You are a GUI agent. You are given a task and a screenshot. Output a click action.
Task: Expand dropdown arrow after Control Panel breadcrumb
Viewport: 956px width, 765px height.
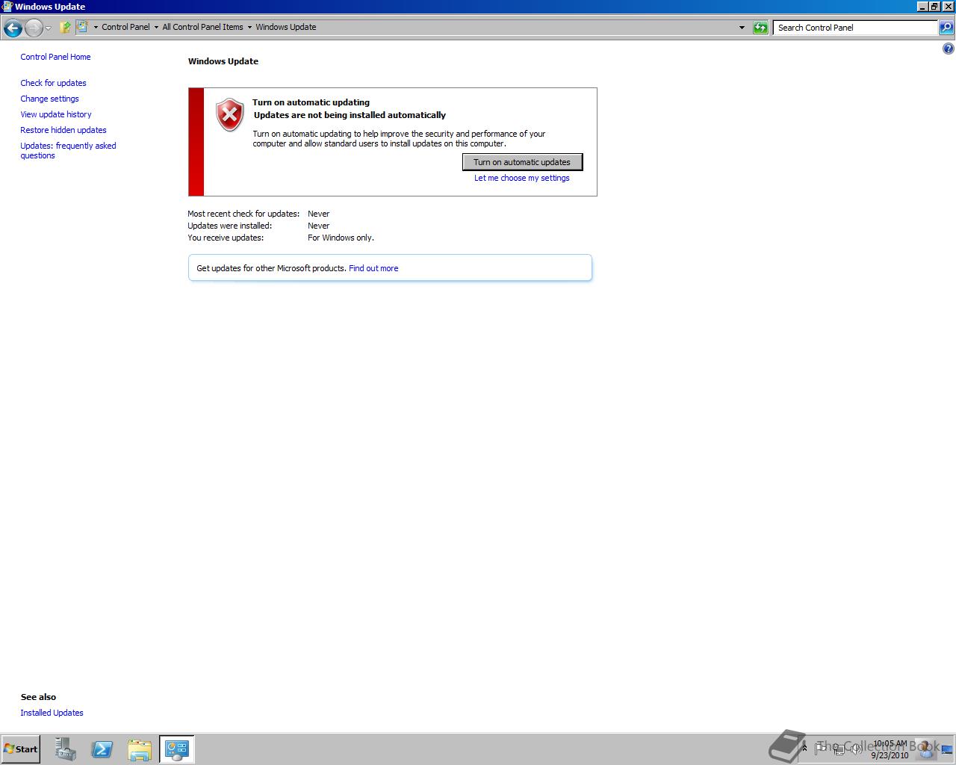tap(156, 28)
